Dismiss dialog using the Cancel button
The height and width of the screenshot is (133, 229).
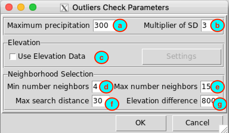(198, 123)
